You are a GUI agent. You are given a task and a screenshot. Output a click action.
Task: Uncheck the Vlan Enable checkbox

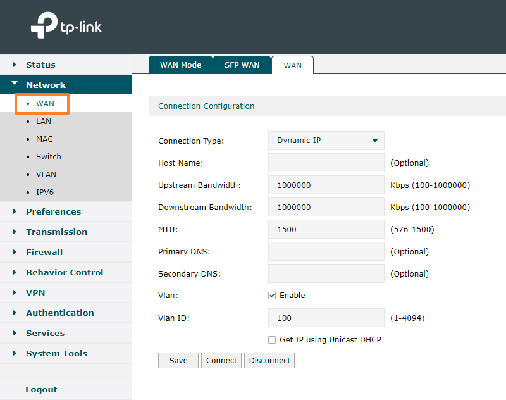tap(271, 295)
